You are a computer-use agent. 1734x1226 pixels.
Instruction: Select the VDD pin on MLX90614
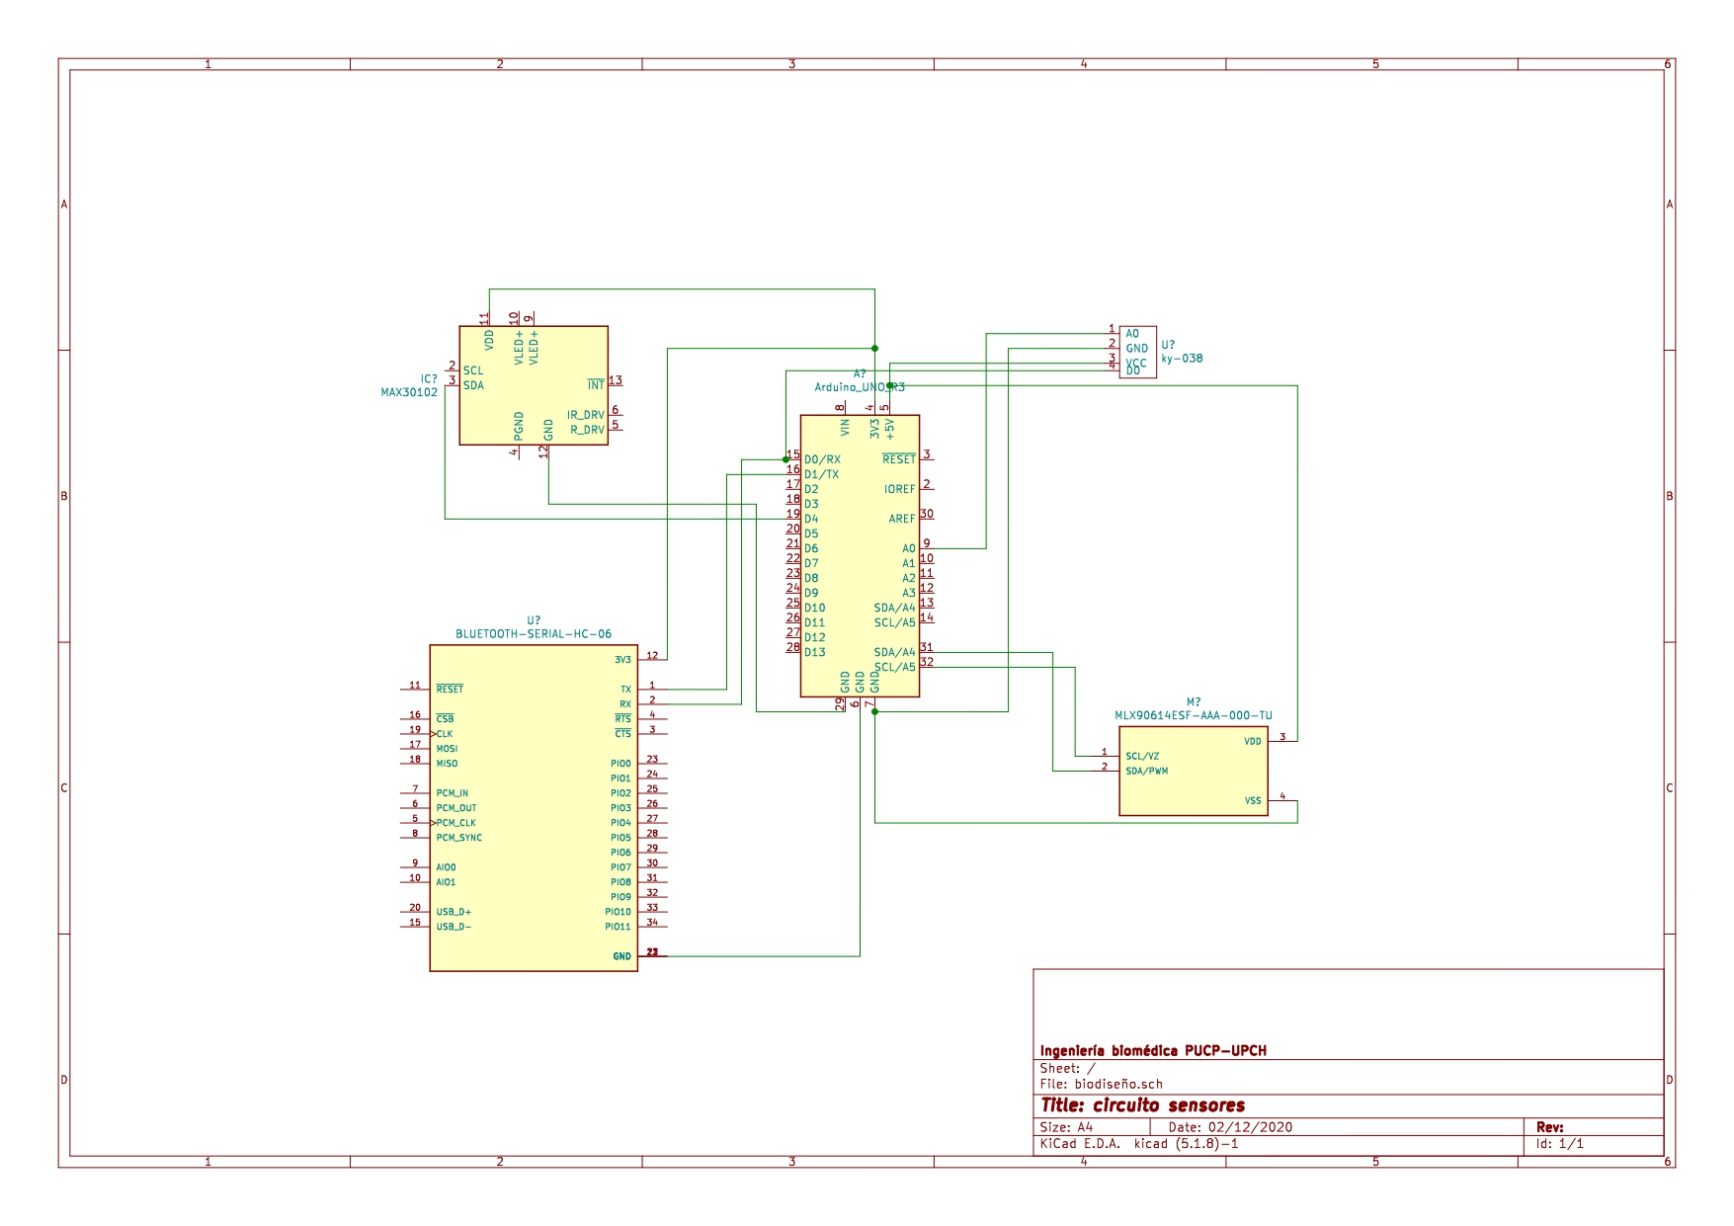click(1253, 742)
